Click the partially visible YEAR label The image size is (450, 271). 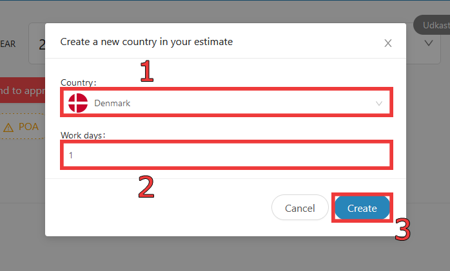point(8,44)
